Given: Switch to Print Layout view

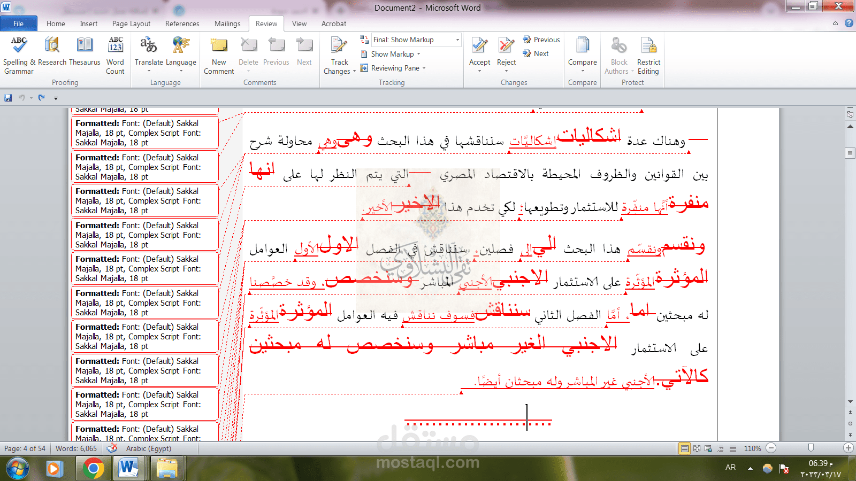Looking at the screenshot, I should (684, 448).
